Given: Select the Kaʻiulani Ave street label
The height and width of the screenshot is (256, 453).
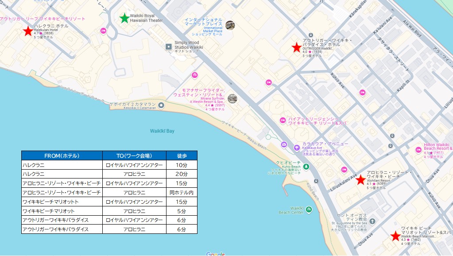Looking at the screenshot, I should tap(383, 25).
